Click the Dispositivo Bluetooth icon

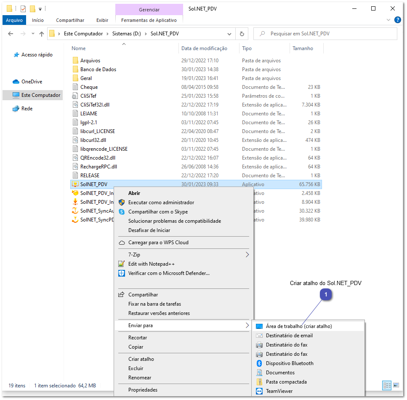click(258, 363)
